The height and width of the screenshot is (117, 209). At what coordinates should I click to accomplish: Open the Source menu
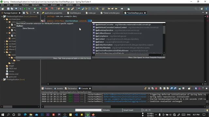click(x=16, y=5)
